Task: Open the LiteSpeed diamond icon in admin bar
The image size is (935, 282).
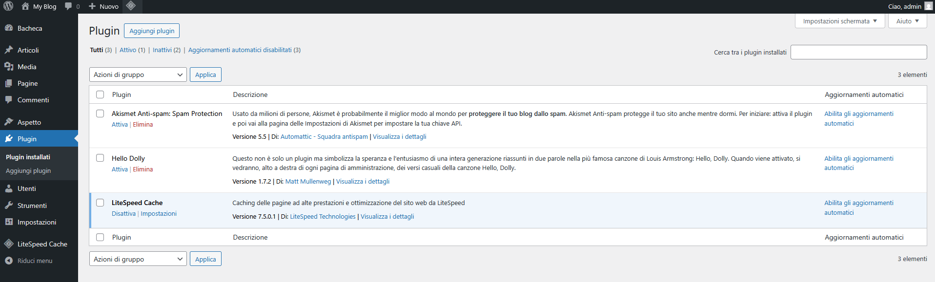Action: pos(130,6)
